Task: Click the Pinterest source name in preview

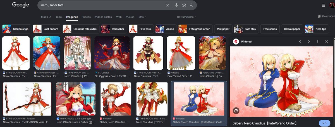Action: pos(247,41)
